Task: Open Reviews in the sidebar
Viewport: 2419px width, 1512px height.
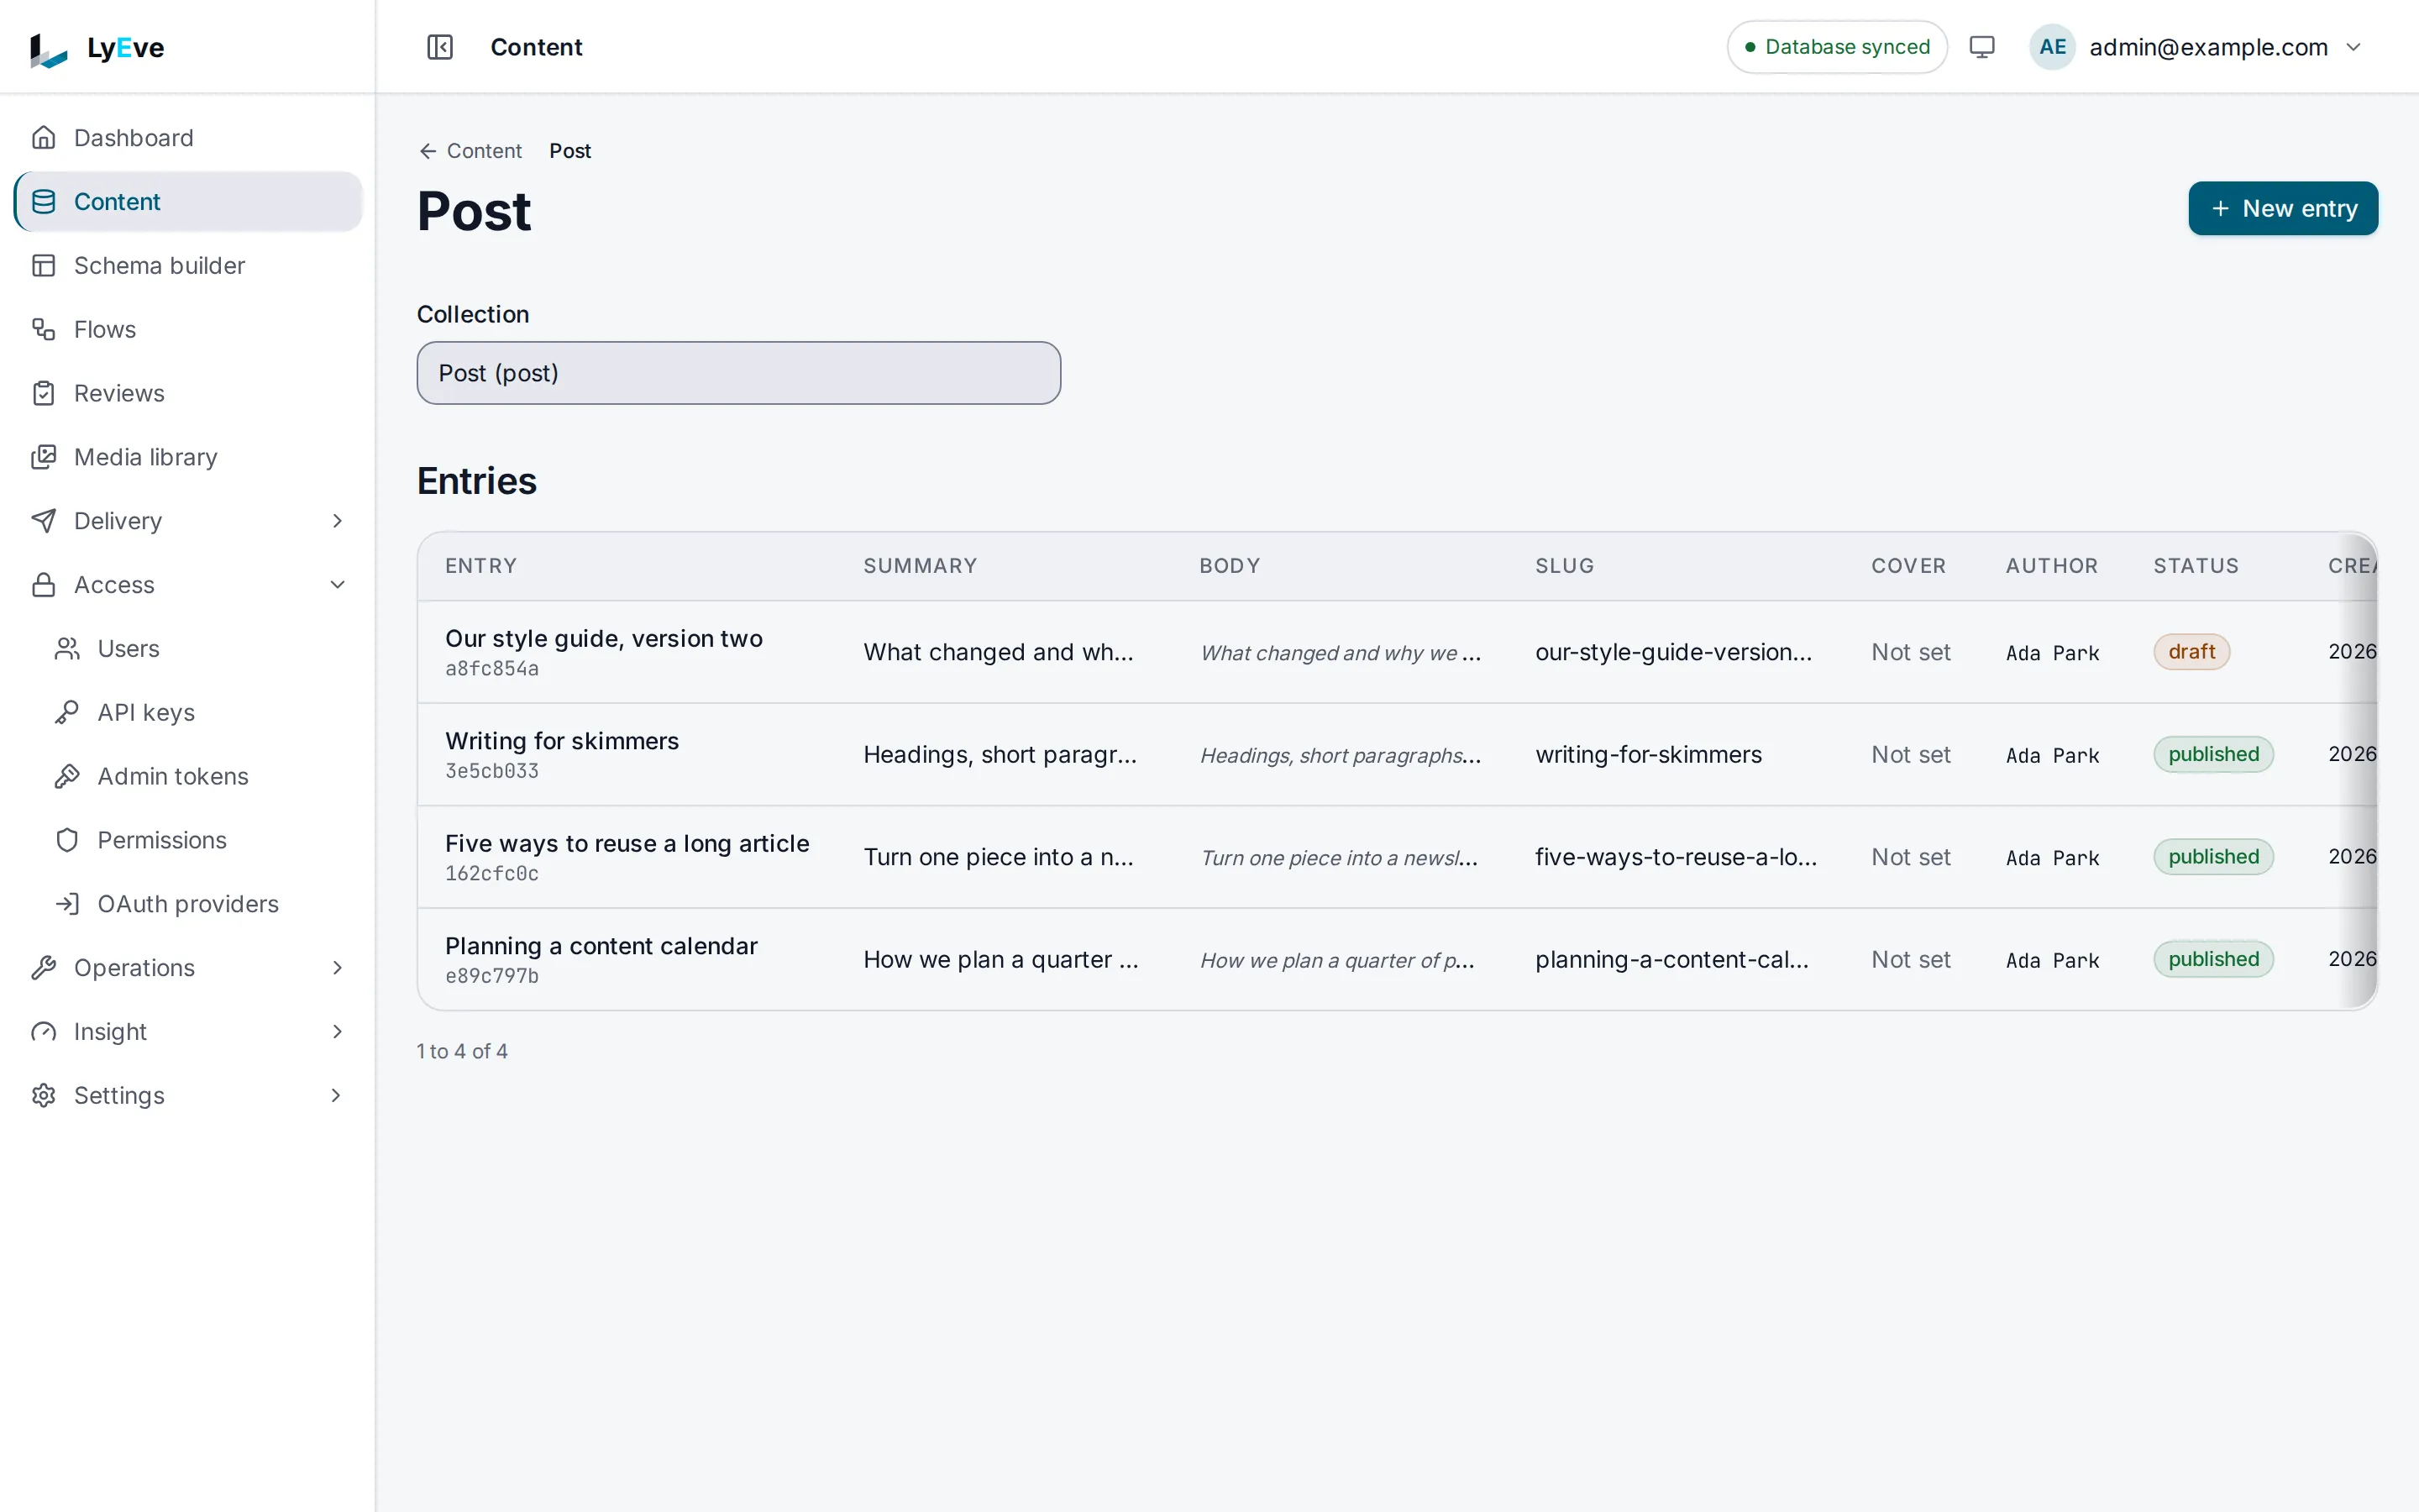Action: pyautogui.click(x=188, y=393)
